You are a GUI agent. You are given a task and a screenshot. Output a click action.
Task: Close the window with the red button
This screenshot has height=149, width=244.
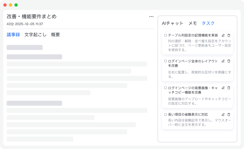pos(5,5)
